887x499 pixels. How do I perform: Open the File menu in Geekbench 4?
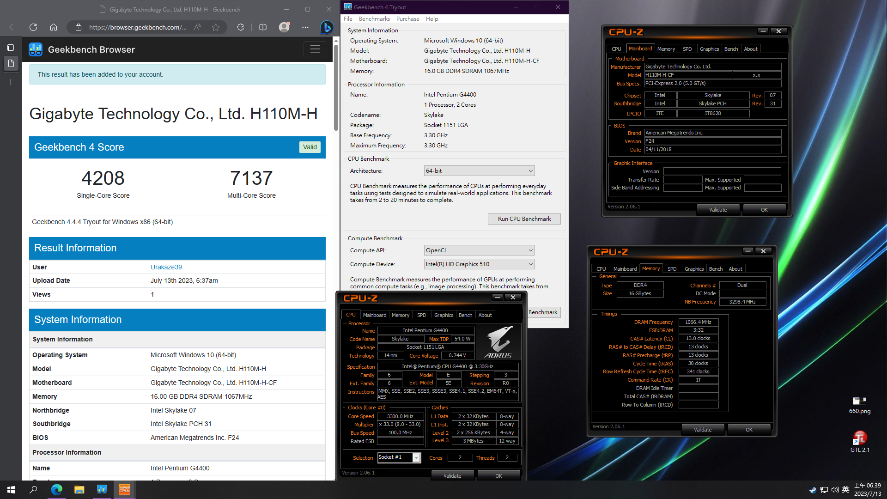tap(348, 19)
